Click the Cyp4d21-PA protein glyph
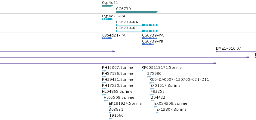 coord(107,38)
